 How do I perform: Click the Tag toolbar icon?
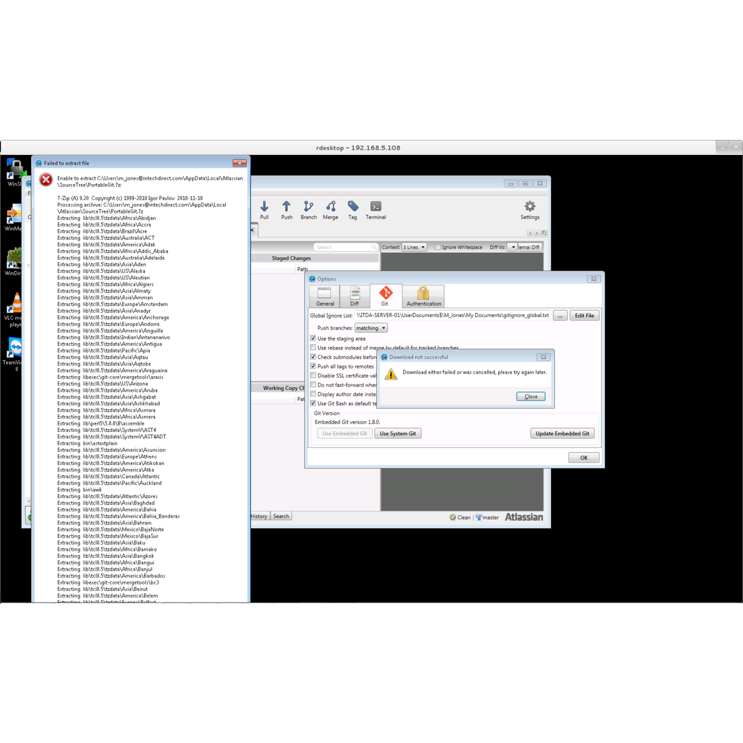click(353, 210)
